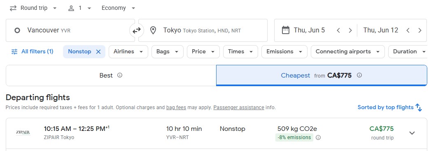Screen dimensions: 431x151
Task: Click the Tokyo destination field
Action: click(203, 30)
